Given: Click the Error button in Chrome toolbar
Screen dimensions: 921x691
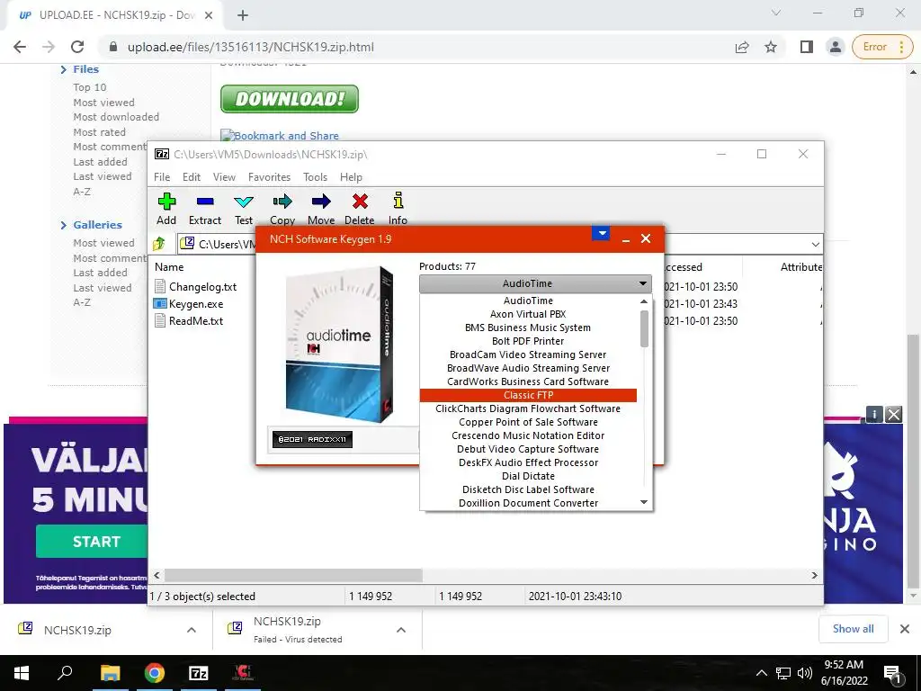Looking at the screenshot, I should pyautogui.click(x=881, y=47).
